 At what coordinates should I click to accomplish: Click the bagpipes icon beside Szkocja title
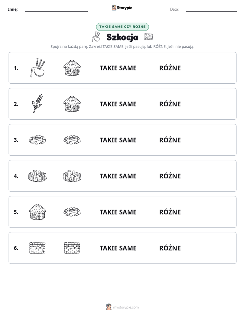96,37
